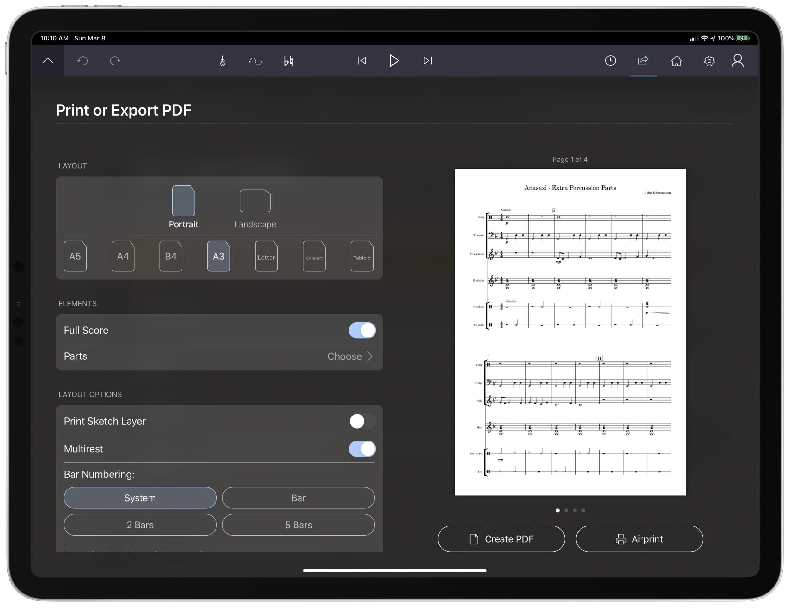This screenshot has height=608, width=790.
Task: Click the Create PDF button
Action: tap(501, 538)
